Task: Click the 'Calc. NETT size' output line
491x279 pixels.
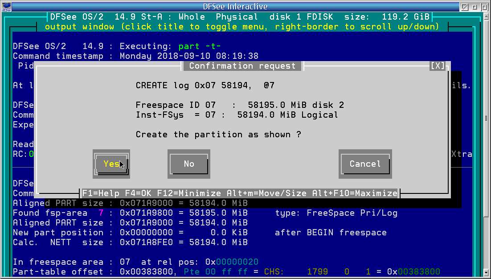Action: click(130, 242)
